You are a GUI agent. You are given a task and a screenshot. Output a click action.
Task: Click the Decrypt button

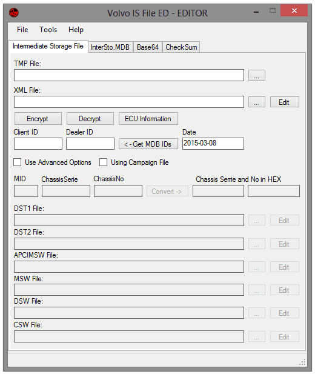pos(90,119)
